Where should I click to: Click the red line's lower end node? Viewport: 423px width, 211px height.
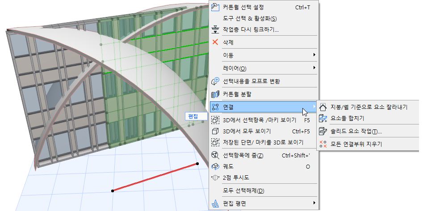coord(113,191)
